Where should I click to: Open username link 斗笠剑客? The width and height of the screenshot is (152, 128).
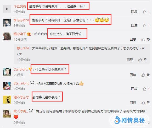tap(20, 6)
